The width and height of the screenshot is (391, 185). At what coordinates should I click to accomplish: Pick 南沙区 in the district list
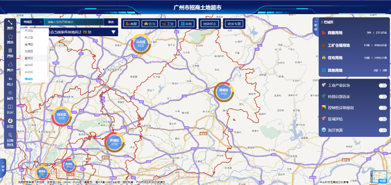[29, 65]
